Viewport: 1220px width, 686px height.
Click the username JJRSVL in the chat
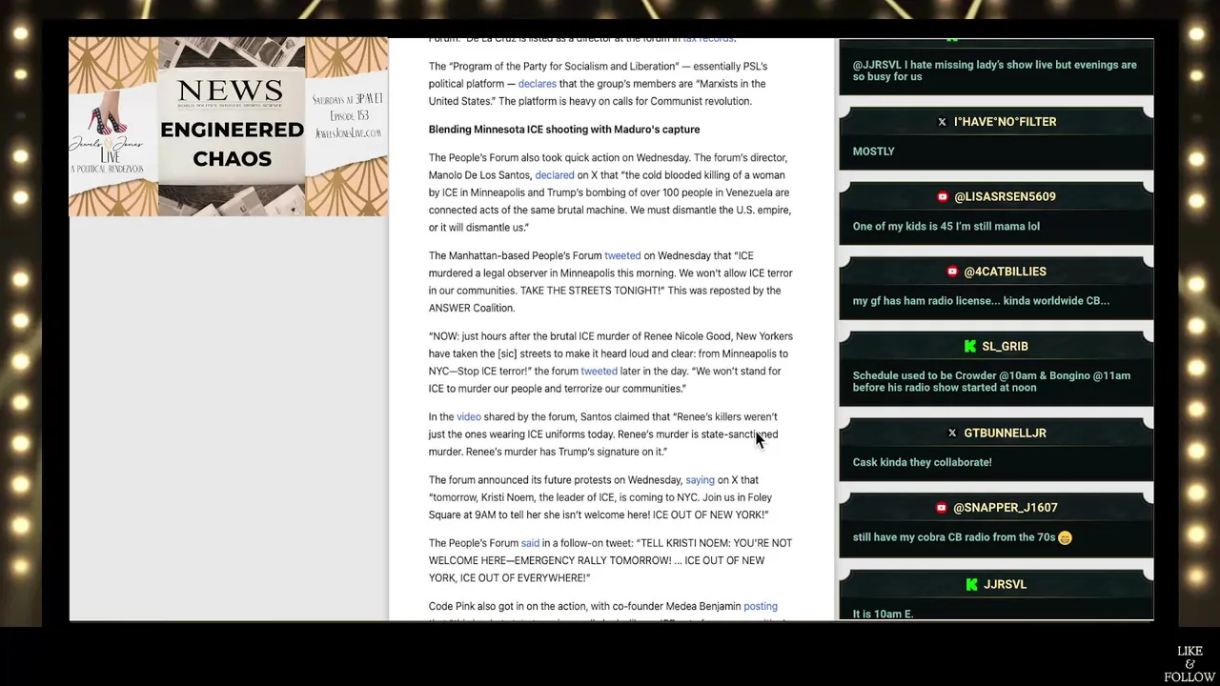1005,585
